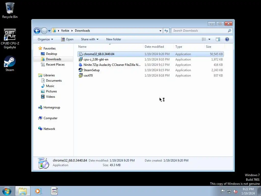This screenshot has height=196, width=261.
Task: Open the Windows Start button
Action: click(7, 191)
